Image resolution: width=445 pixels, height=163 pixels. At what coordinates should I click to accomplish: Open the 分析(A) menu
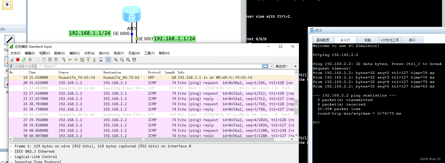tap(90, 53)
